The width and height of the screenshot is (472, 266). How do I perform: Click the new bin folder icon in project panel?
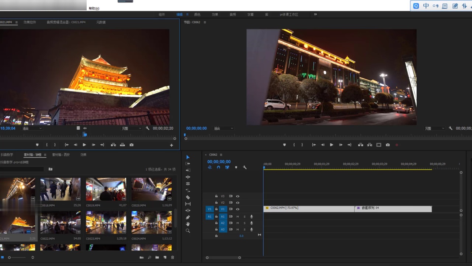(x=157, y=258)
